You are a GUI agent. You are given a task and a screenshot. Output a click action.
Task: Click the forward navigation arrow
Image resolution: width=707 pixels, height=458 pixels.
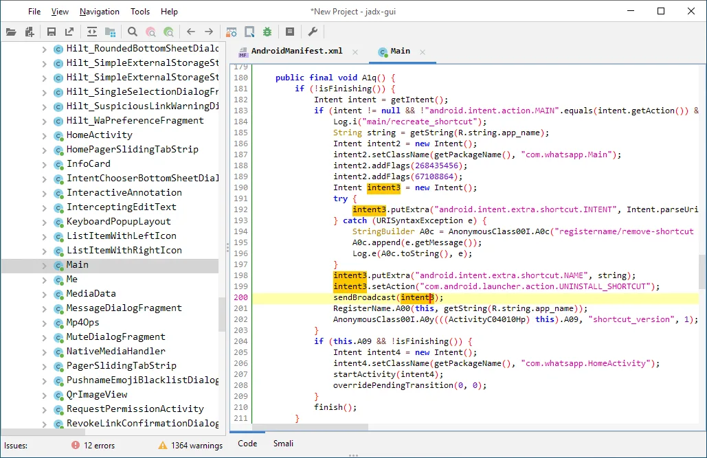pyautogui.click(x=210, y=32)
